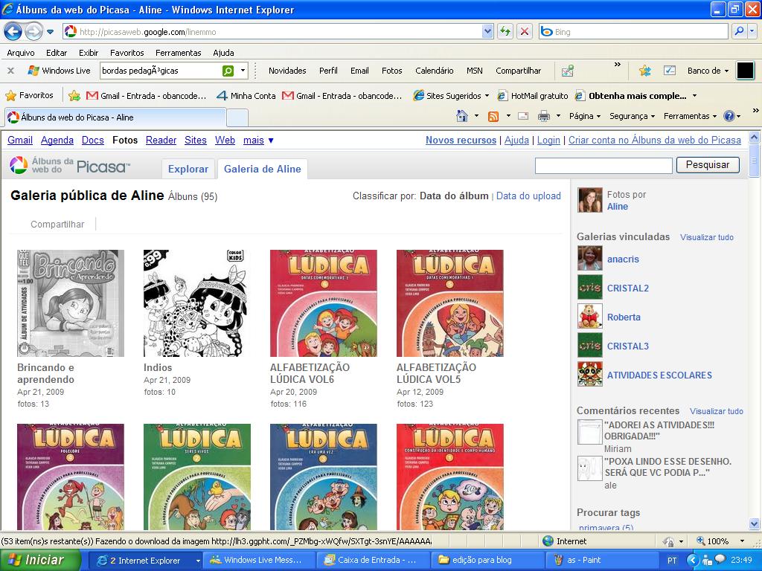Click the page scroll down arrow
Screen dimensions: 762x571
pyautogui.click(x=754, y=524)
